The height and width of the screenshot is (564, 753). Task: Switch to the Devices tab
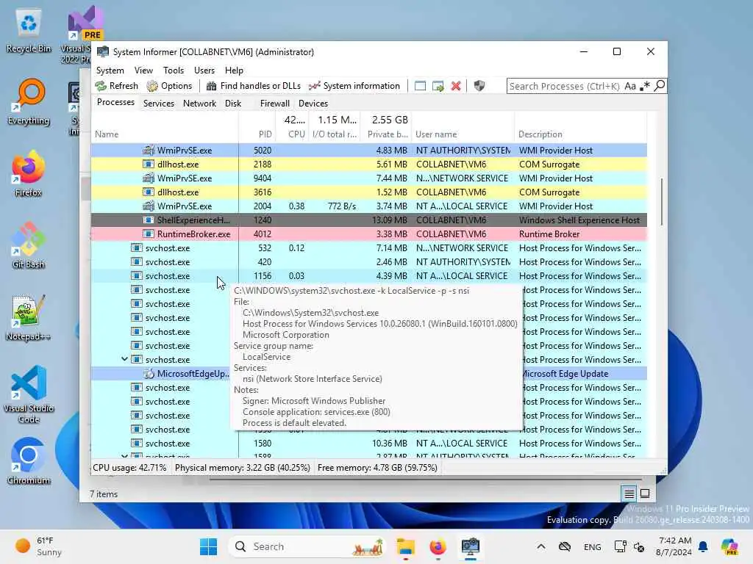point(313,103)
